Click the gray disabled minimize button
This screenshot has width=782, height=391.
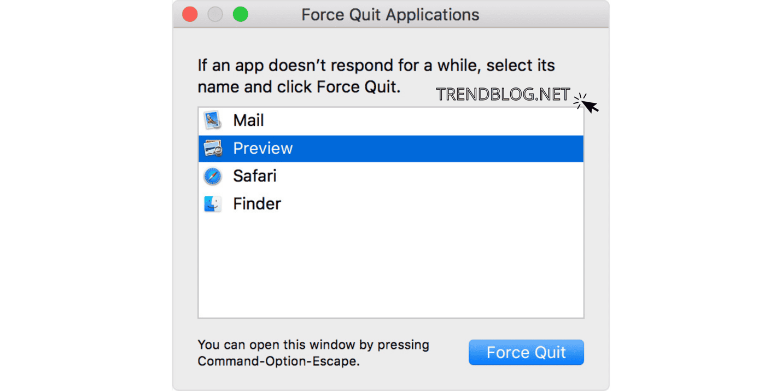pos(215,14)
